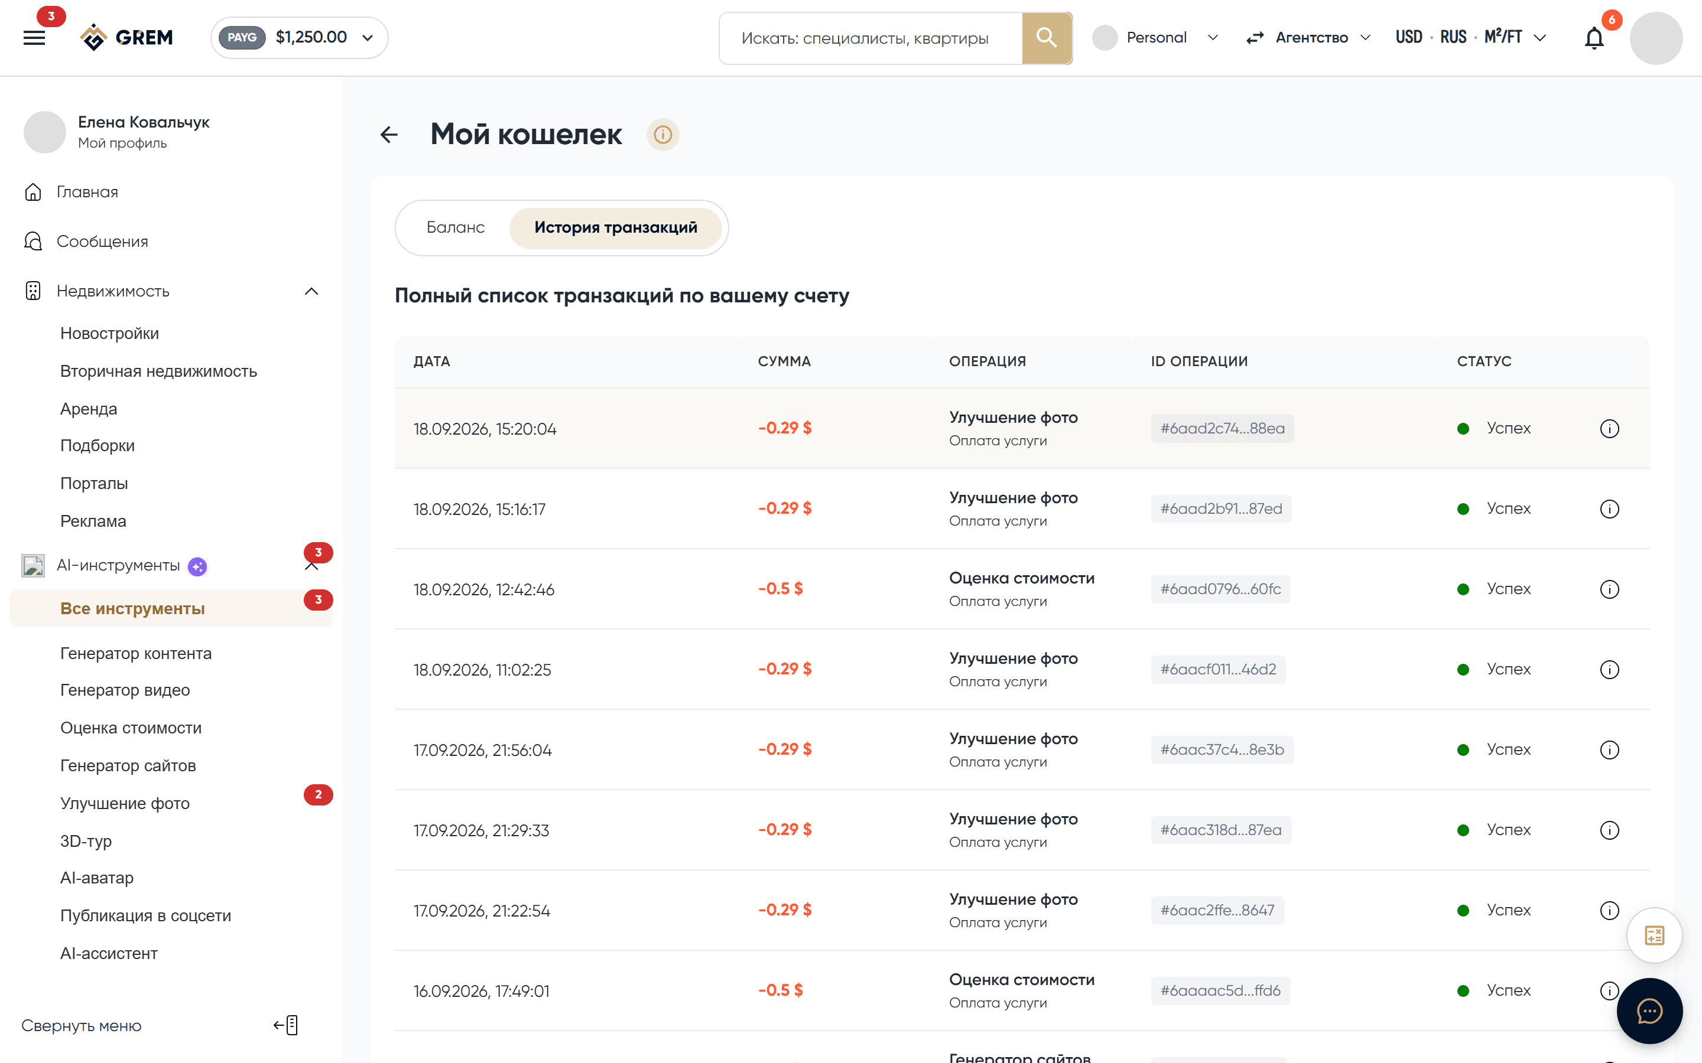
Task: Open Вторичная недвижимость in sidebar
Action: coord(159,371)
